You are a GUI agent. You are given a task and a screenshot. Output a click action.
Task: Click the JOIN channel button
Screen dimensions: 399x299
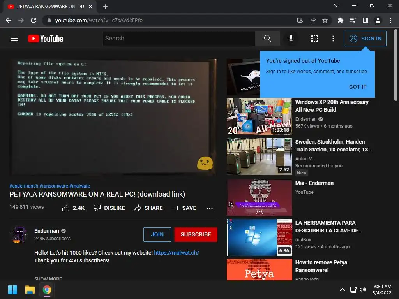point(157,234)
